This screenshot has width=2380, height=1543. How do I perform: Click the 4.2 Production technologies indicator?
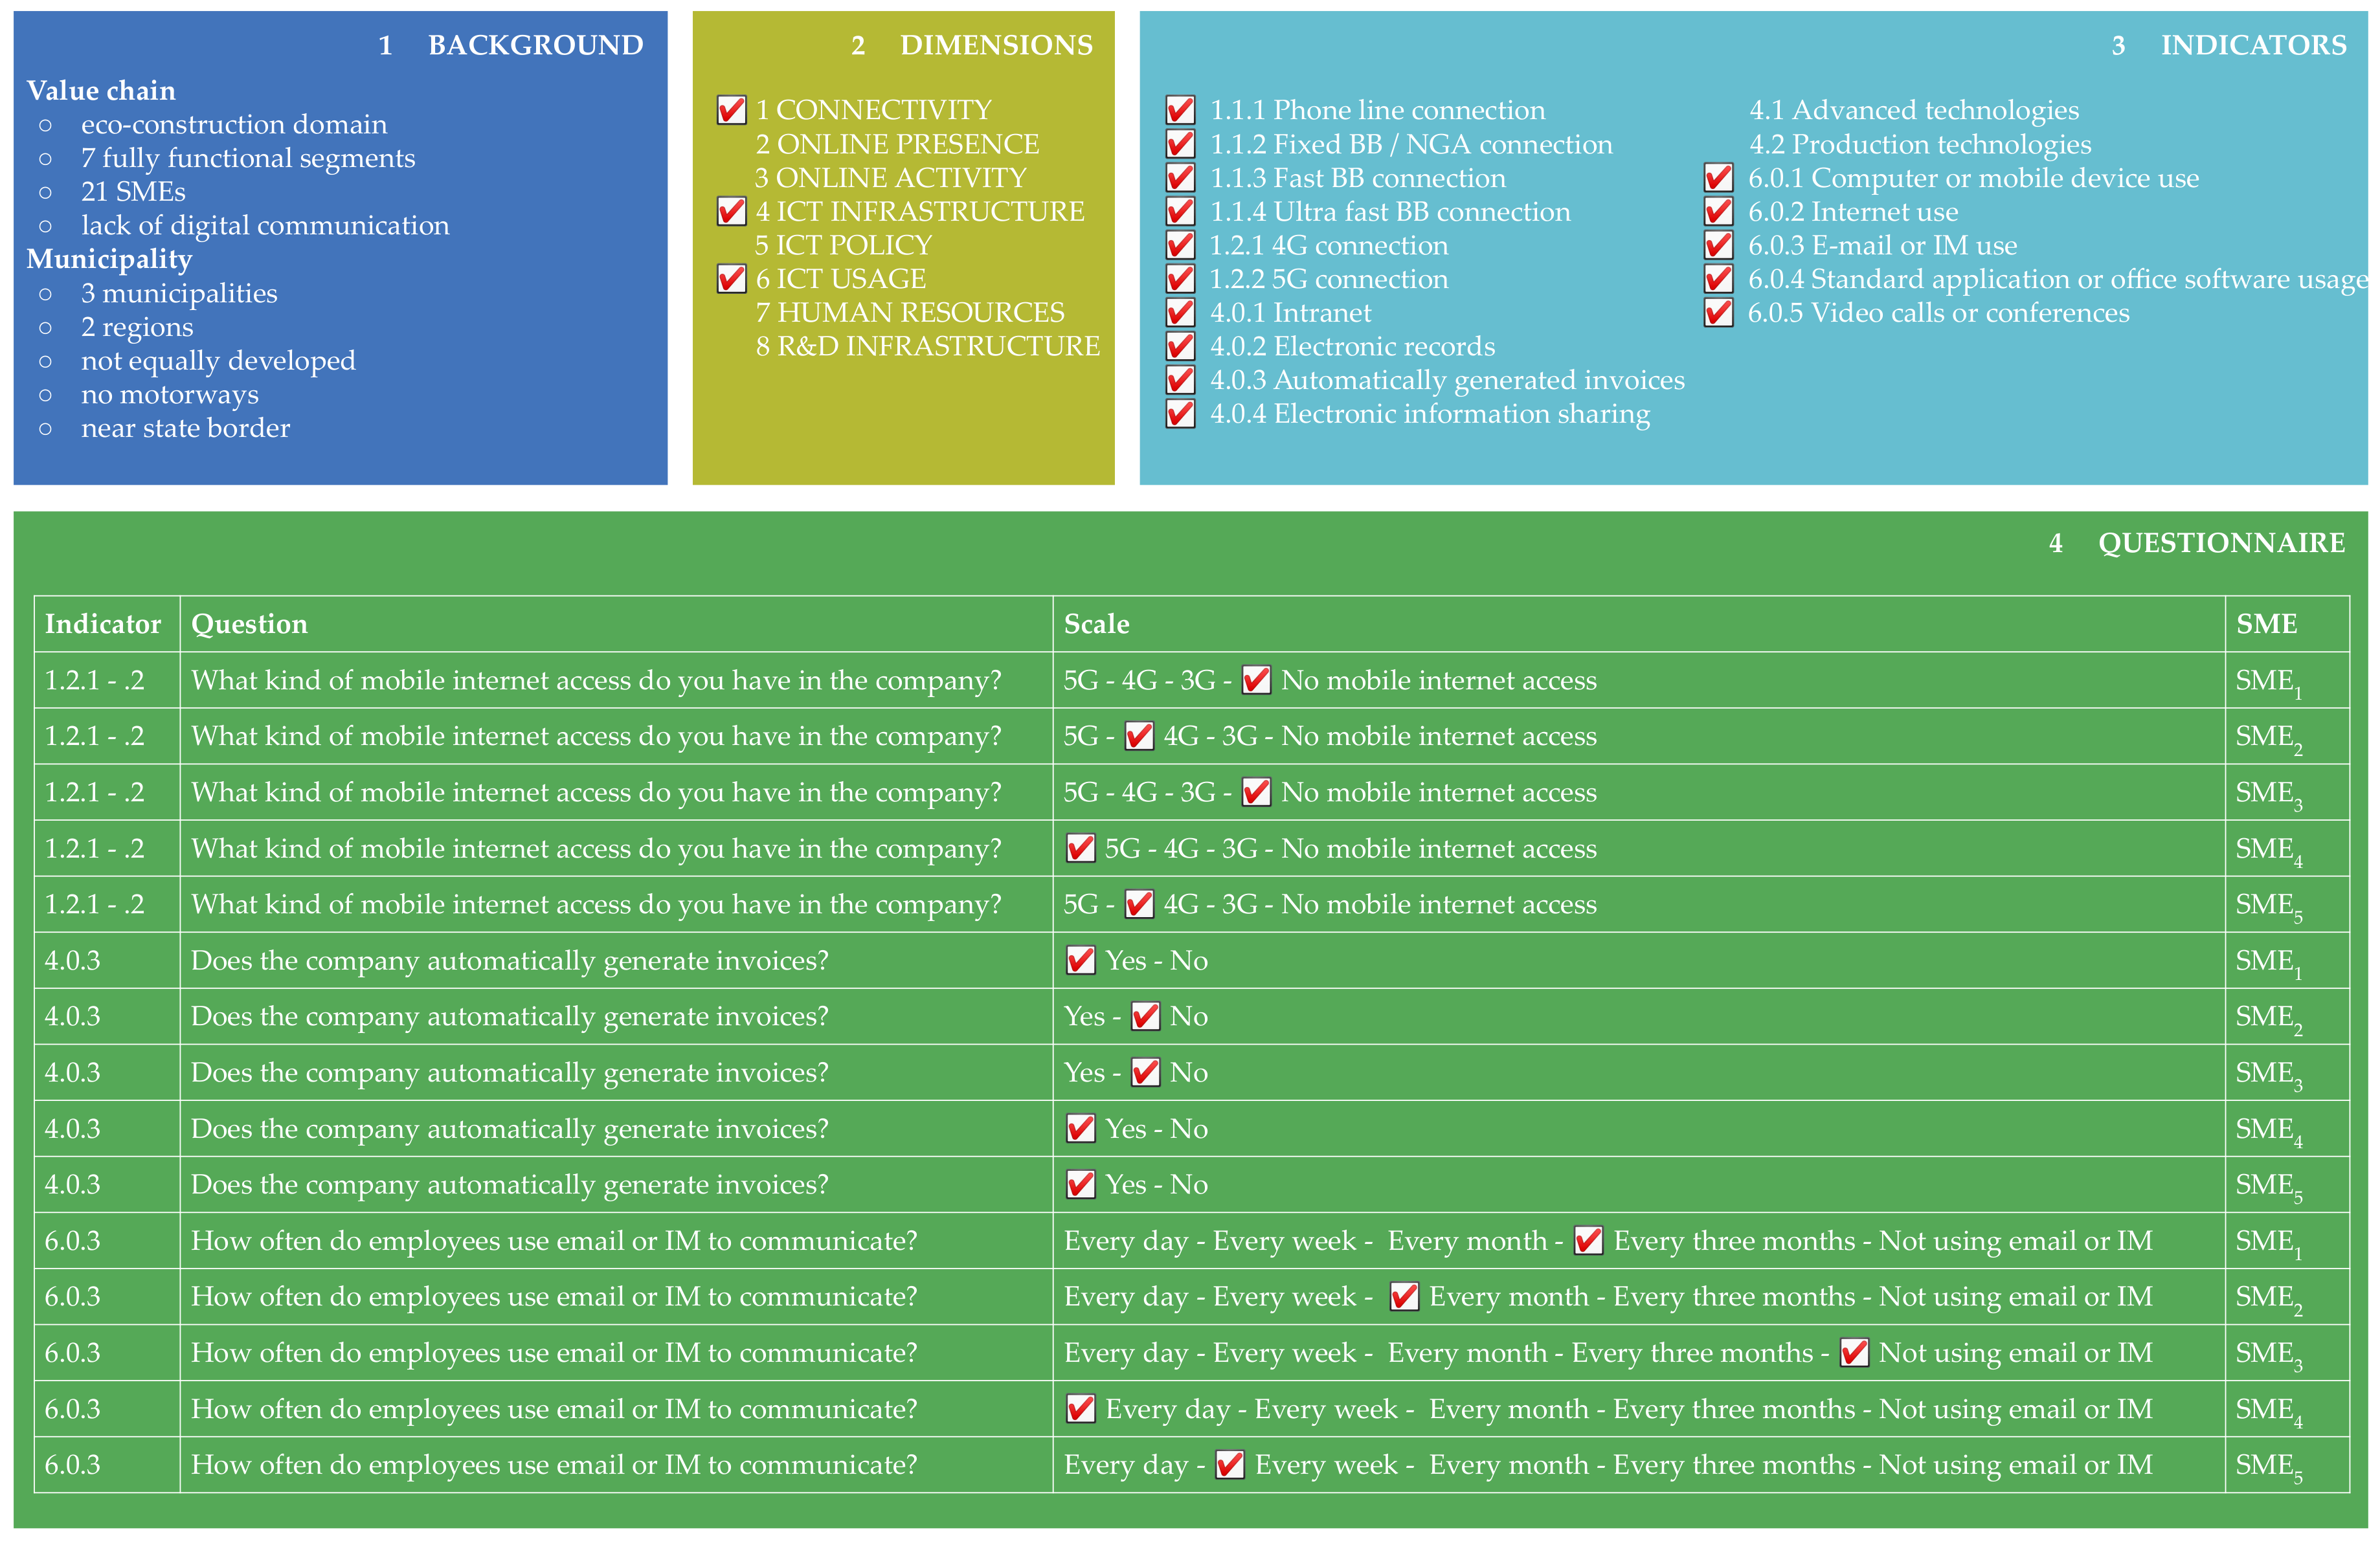click(1919, 144)
